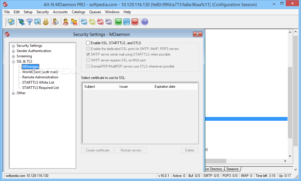Toggle dedicated SSL ports checkbox
Image resolution: width=301 pixels, height=181 pixels.
pyautogui.click(x=88, y=49)
